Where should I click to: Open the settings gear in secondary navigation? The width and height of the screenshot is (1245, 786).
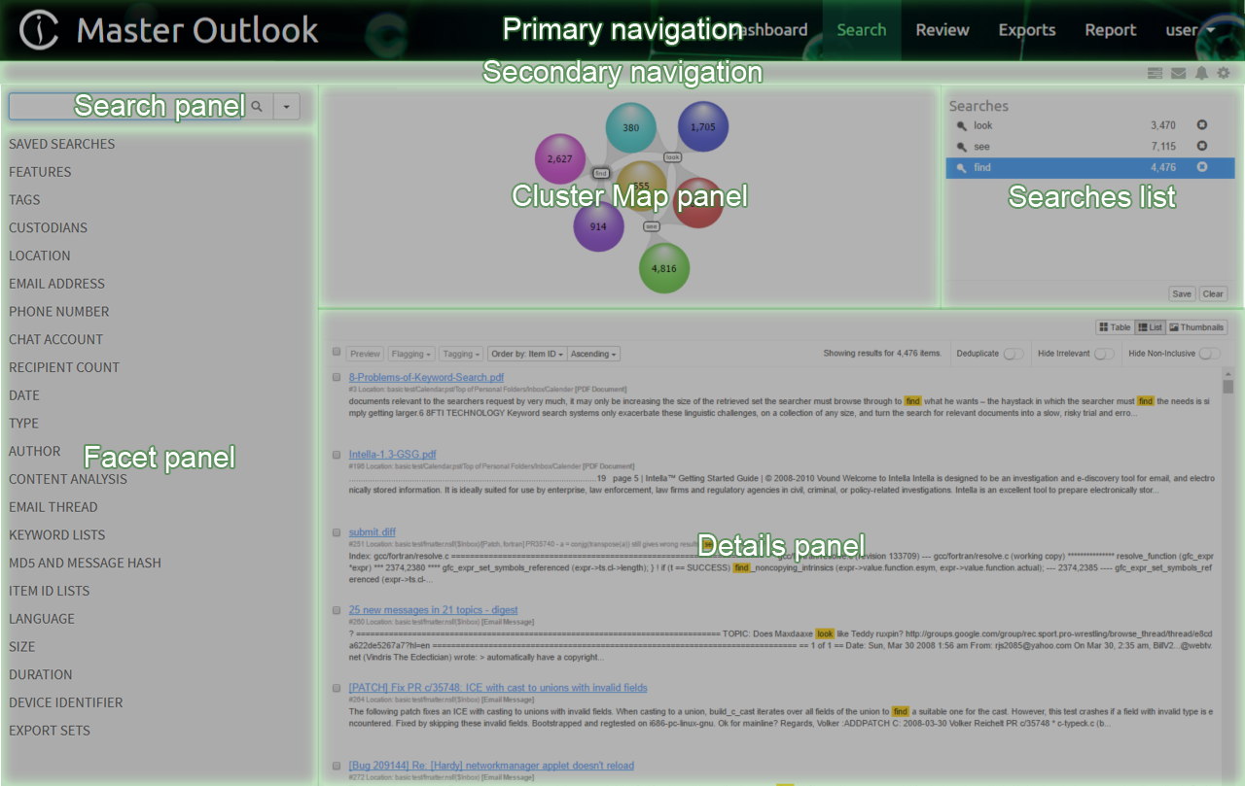(1224, 73)
